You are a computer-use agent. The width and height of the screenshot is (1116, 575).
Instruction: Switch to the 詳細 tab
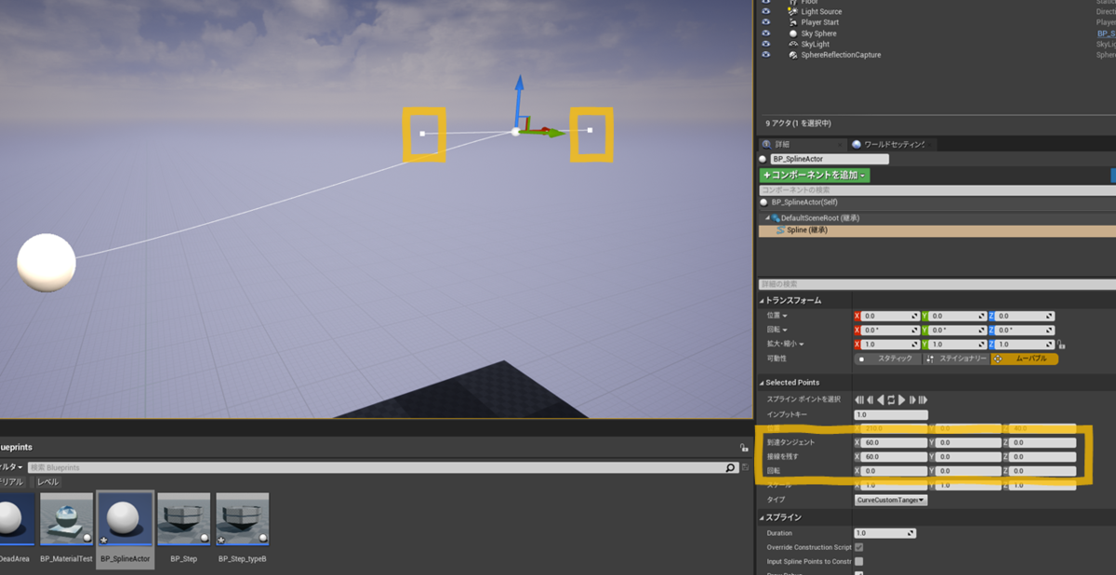803,144
